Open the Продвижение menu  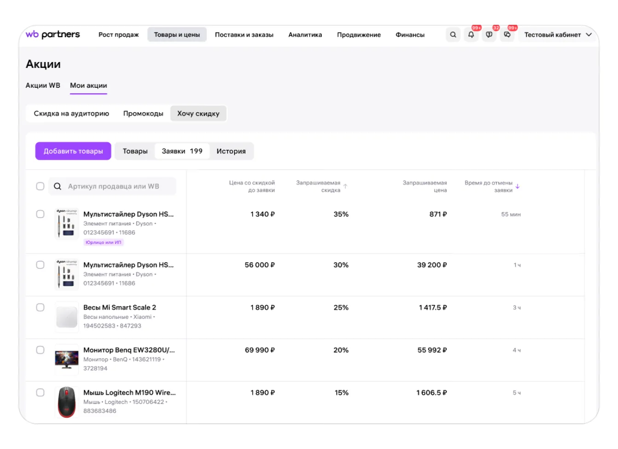click(x=359, y=35)
